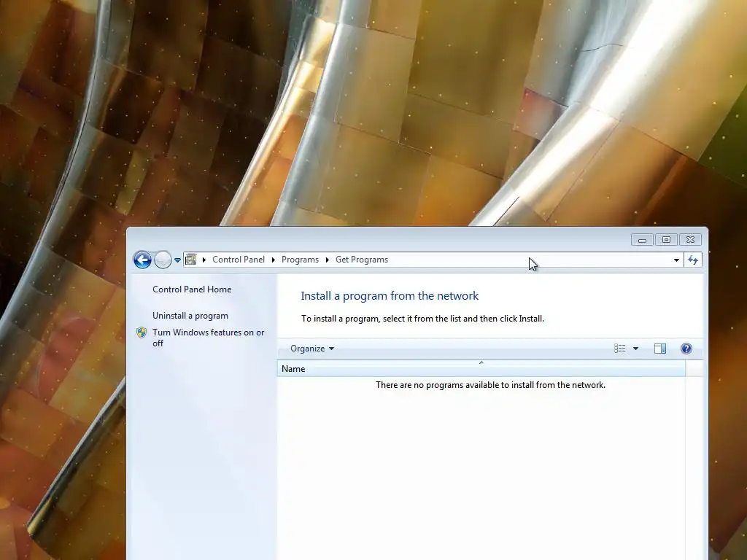Open the recent pages dropdown arrow
This screenshot has width=747, height=560.
click(x=177, y=260)
